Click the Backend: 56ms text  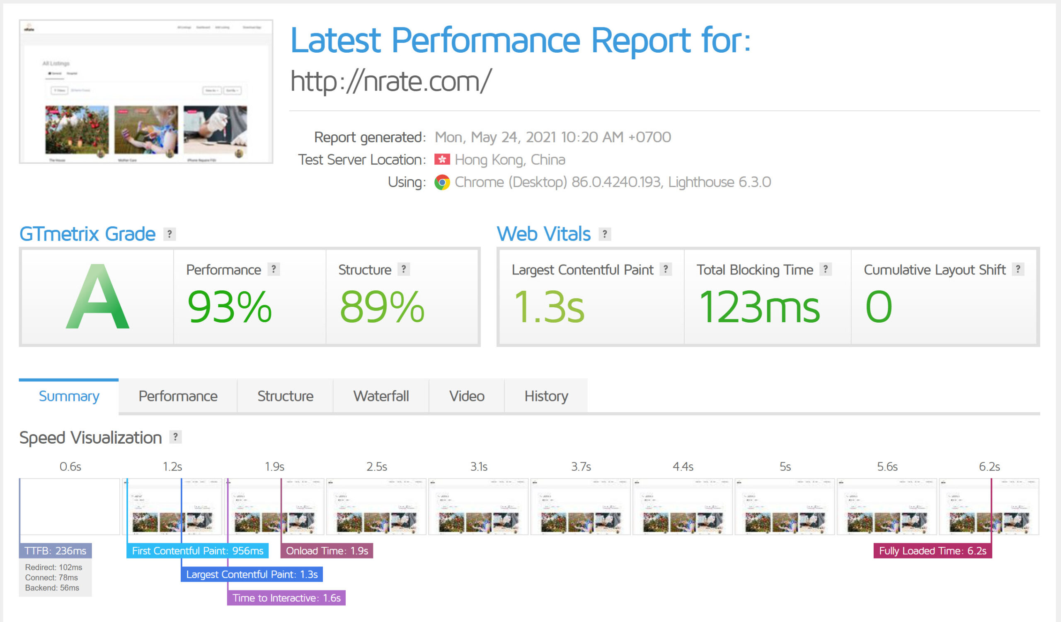(x=52, y=588)
